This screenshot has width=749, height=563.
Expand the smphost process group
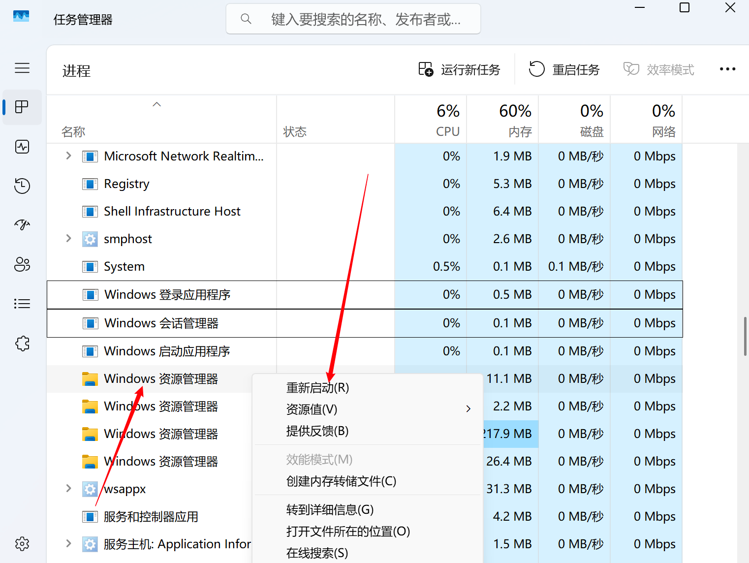(x=68, y=239)
